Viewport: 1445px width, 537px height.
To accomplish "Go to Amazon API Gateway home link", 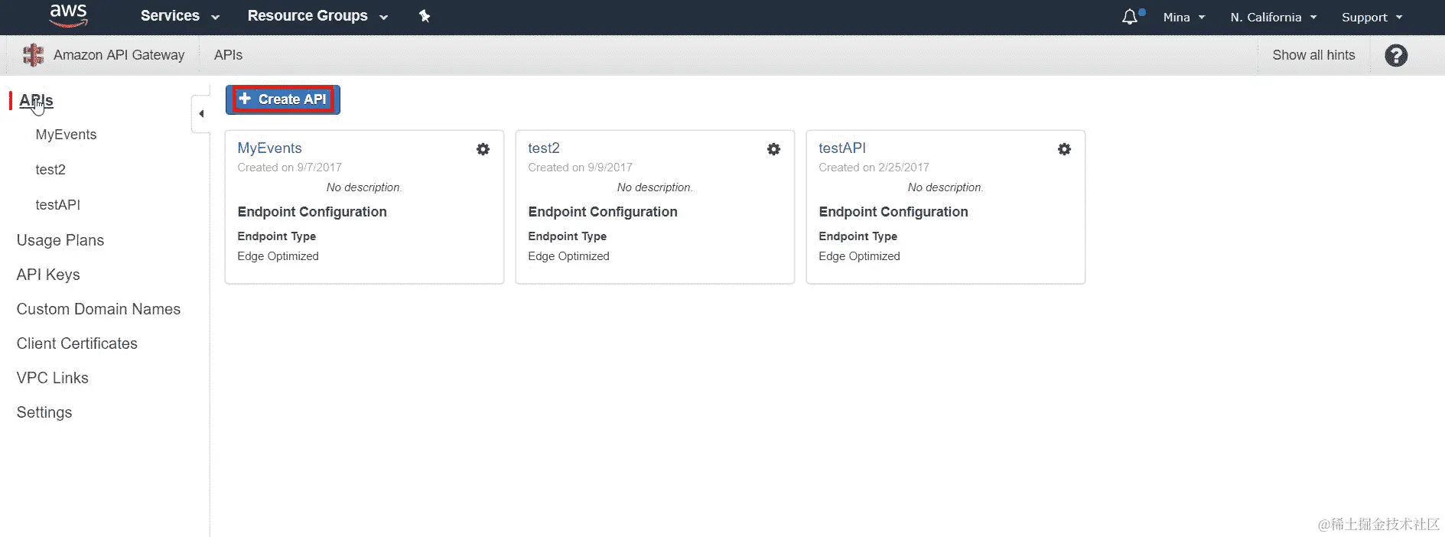I will [x=119, y=55].
